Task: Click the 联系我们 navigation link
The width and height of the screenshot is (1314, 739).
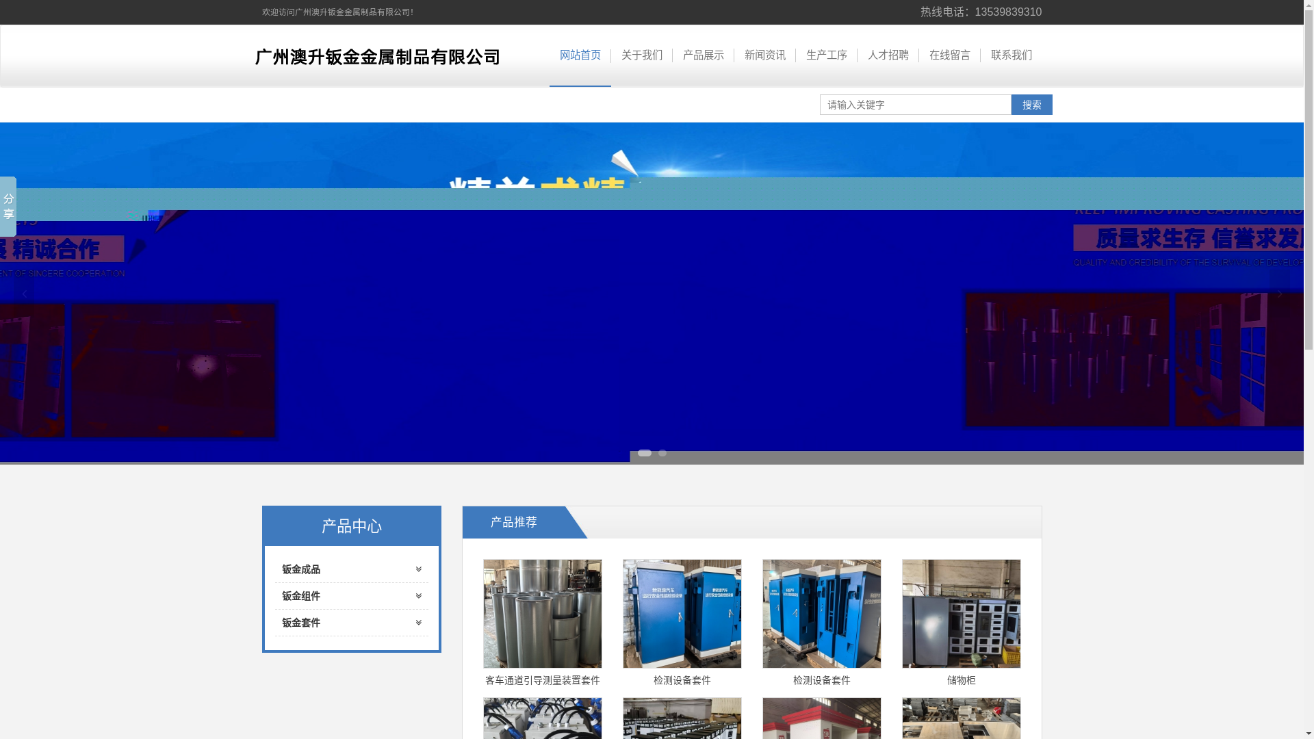Action: click(1011, 55)
